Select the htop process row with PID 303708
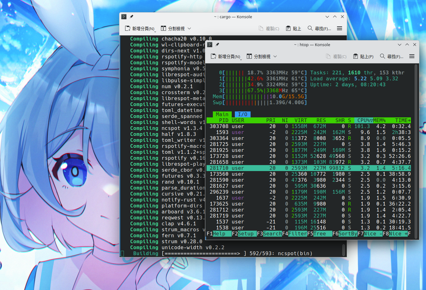This screenshot has height=290, width=426. [x=309, y=126]
